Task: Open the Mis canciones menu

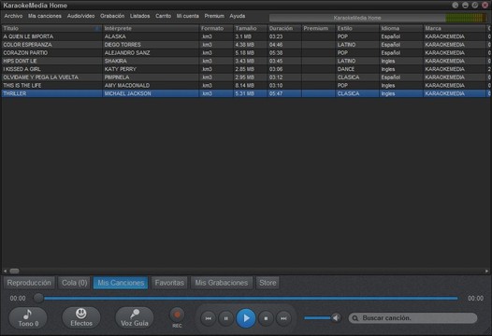Action: coord(45,16)
